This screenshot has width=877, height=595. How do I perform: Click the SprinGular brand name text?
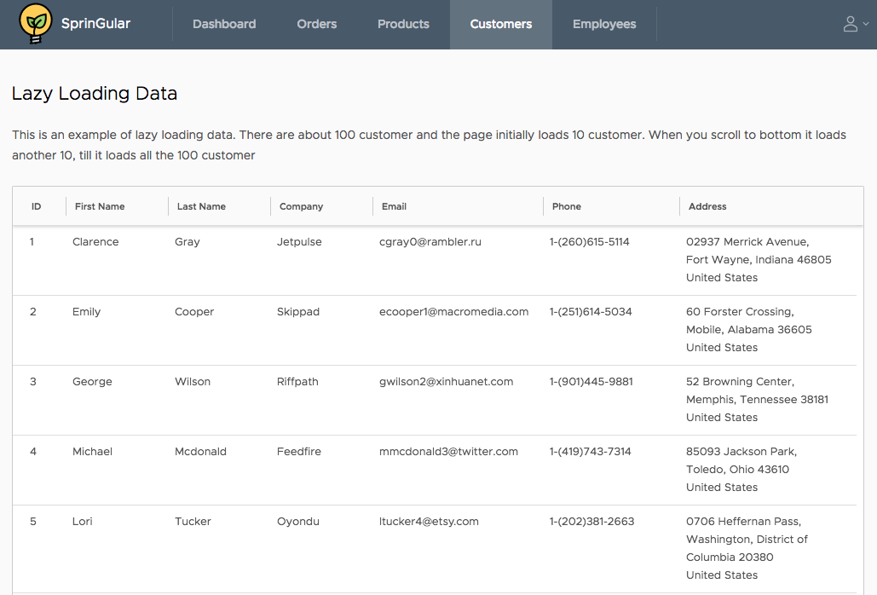(x=95, y=24)
